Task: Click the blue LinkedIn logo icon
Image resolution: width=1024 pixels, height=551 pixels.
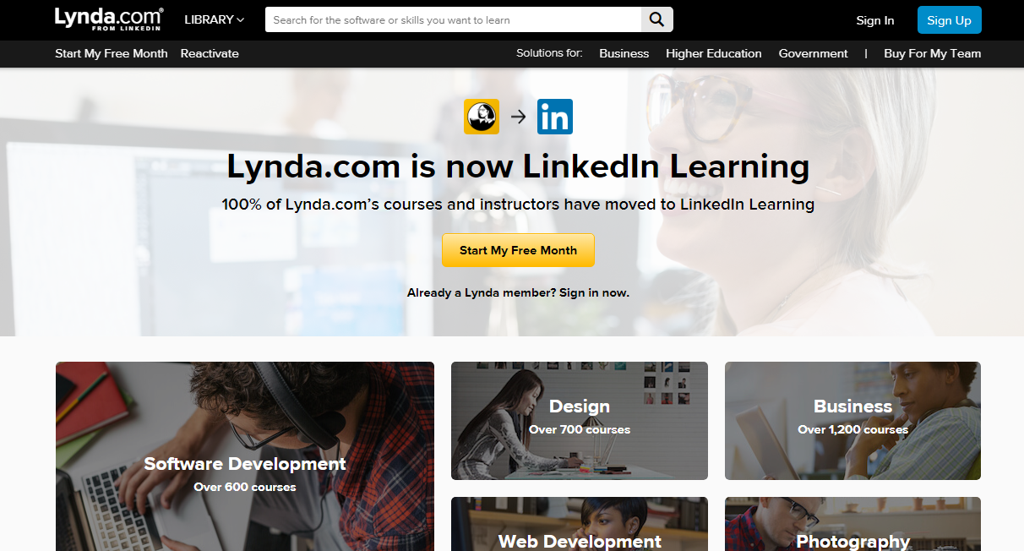Action: 554,117
